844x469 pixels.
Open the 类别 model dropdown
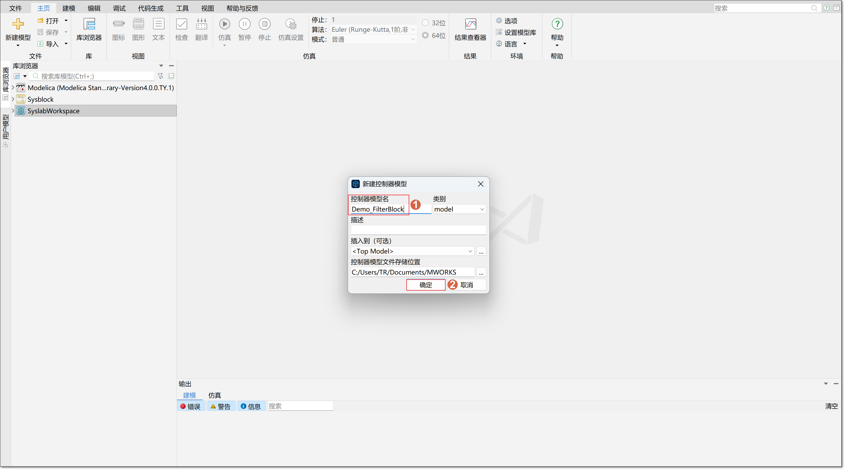459,209
